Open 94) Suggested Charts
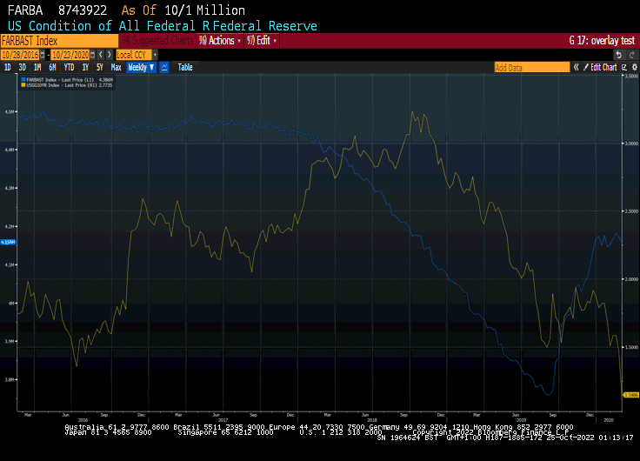 coord(158,40)
